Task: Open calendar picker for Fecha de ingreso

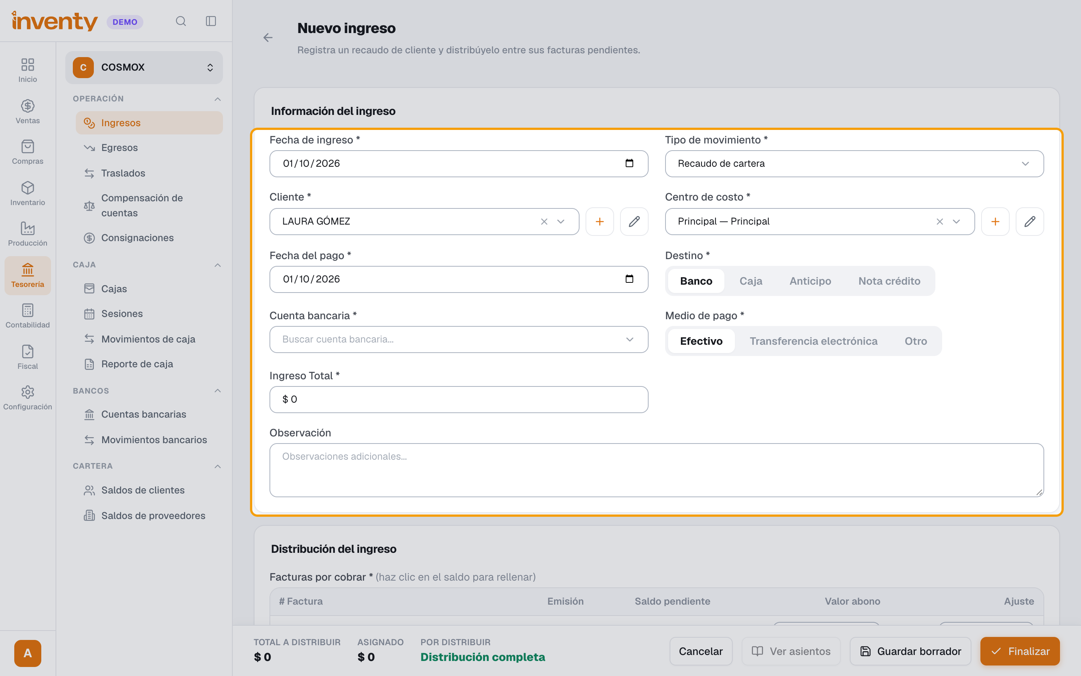Action: (629, 163)
